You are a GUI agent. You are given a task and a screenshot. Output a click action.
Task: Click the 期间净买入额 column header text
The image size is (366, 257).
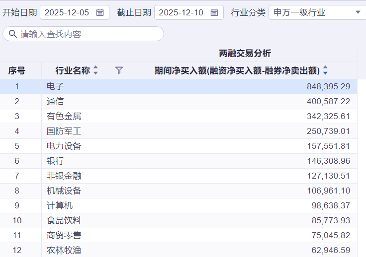pos(237,70)
